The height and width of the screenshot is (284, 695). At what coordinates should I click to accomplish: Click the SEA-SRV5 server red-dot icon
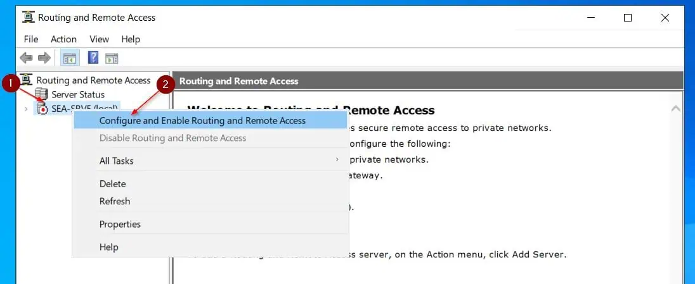[42, 108]
